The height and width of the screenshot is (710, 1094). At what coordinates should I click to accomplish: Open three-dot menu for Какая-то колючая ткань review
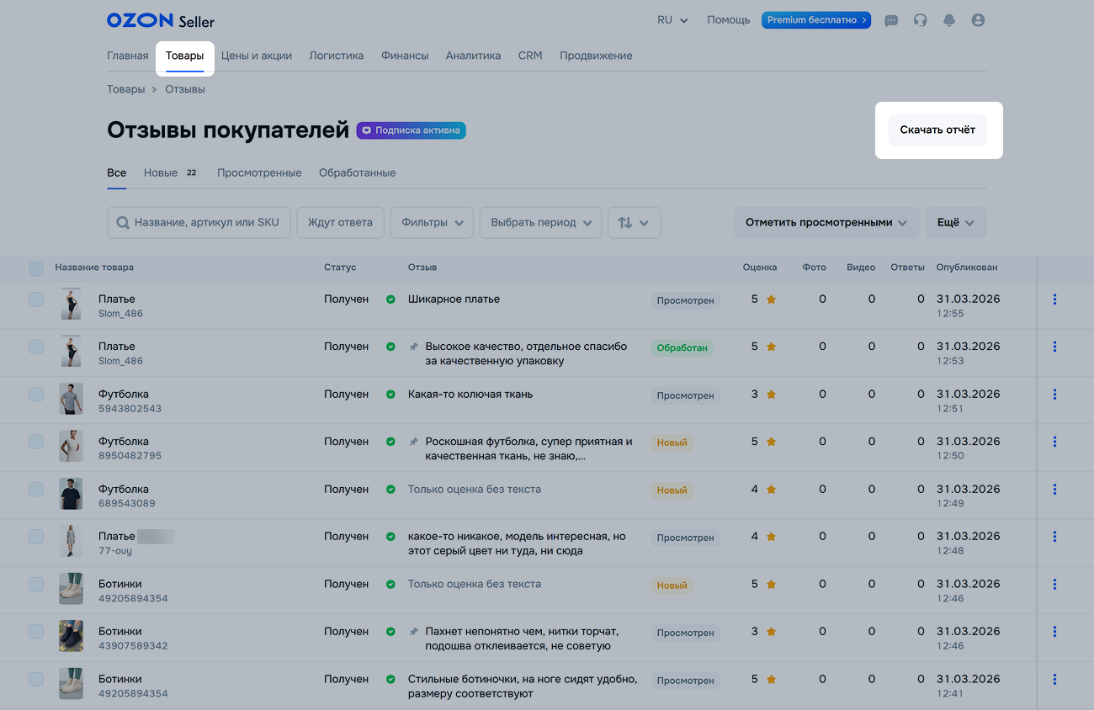coord(1054,395)
